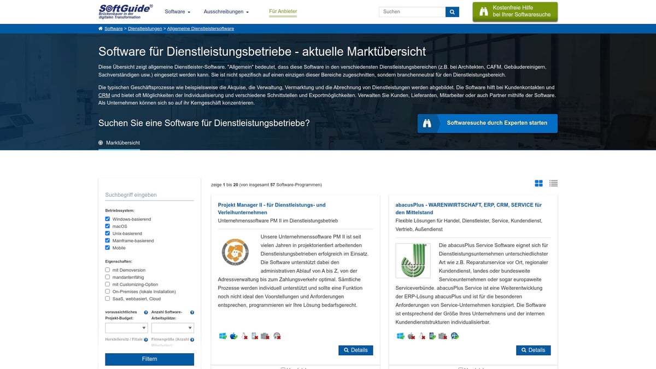Screen dimensions: 656x369
Task: Click binoculars icon in Softwaresuche durch Experten button
Action: [427, 124]
